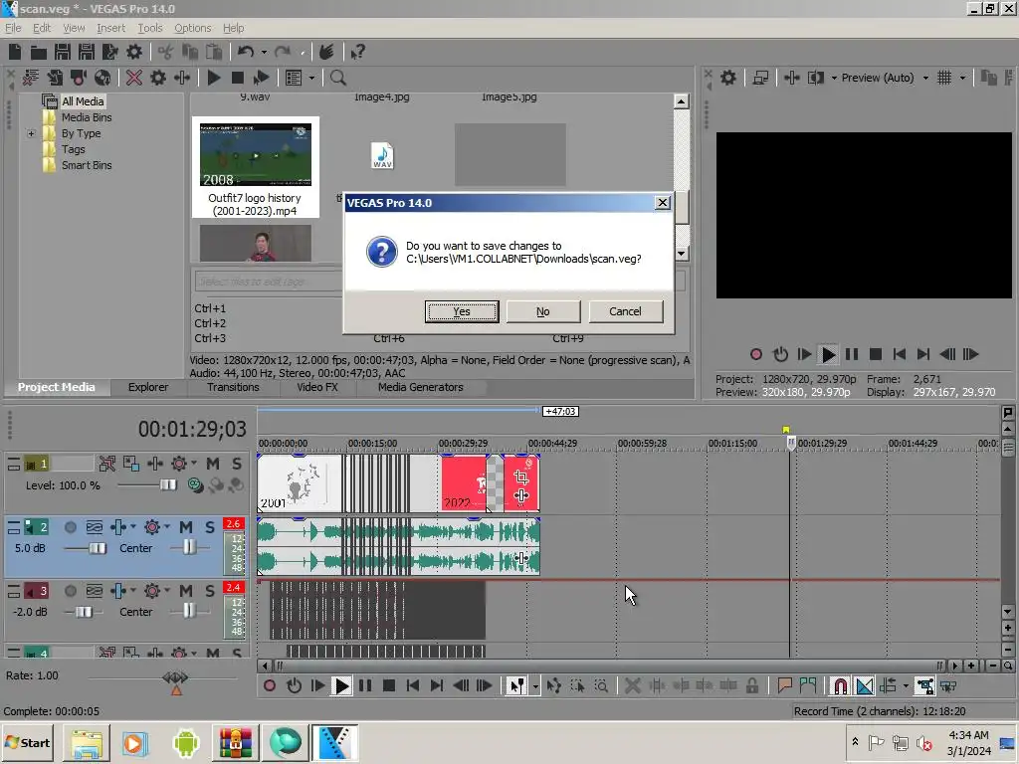Switch to the Media Generators tab
Screen dimensions: 1019x764
pos(421,387)
